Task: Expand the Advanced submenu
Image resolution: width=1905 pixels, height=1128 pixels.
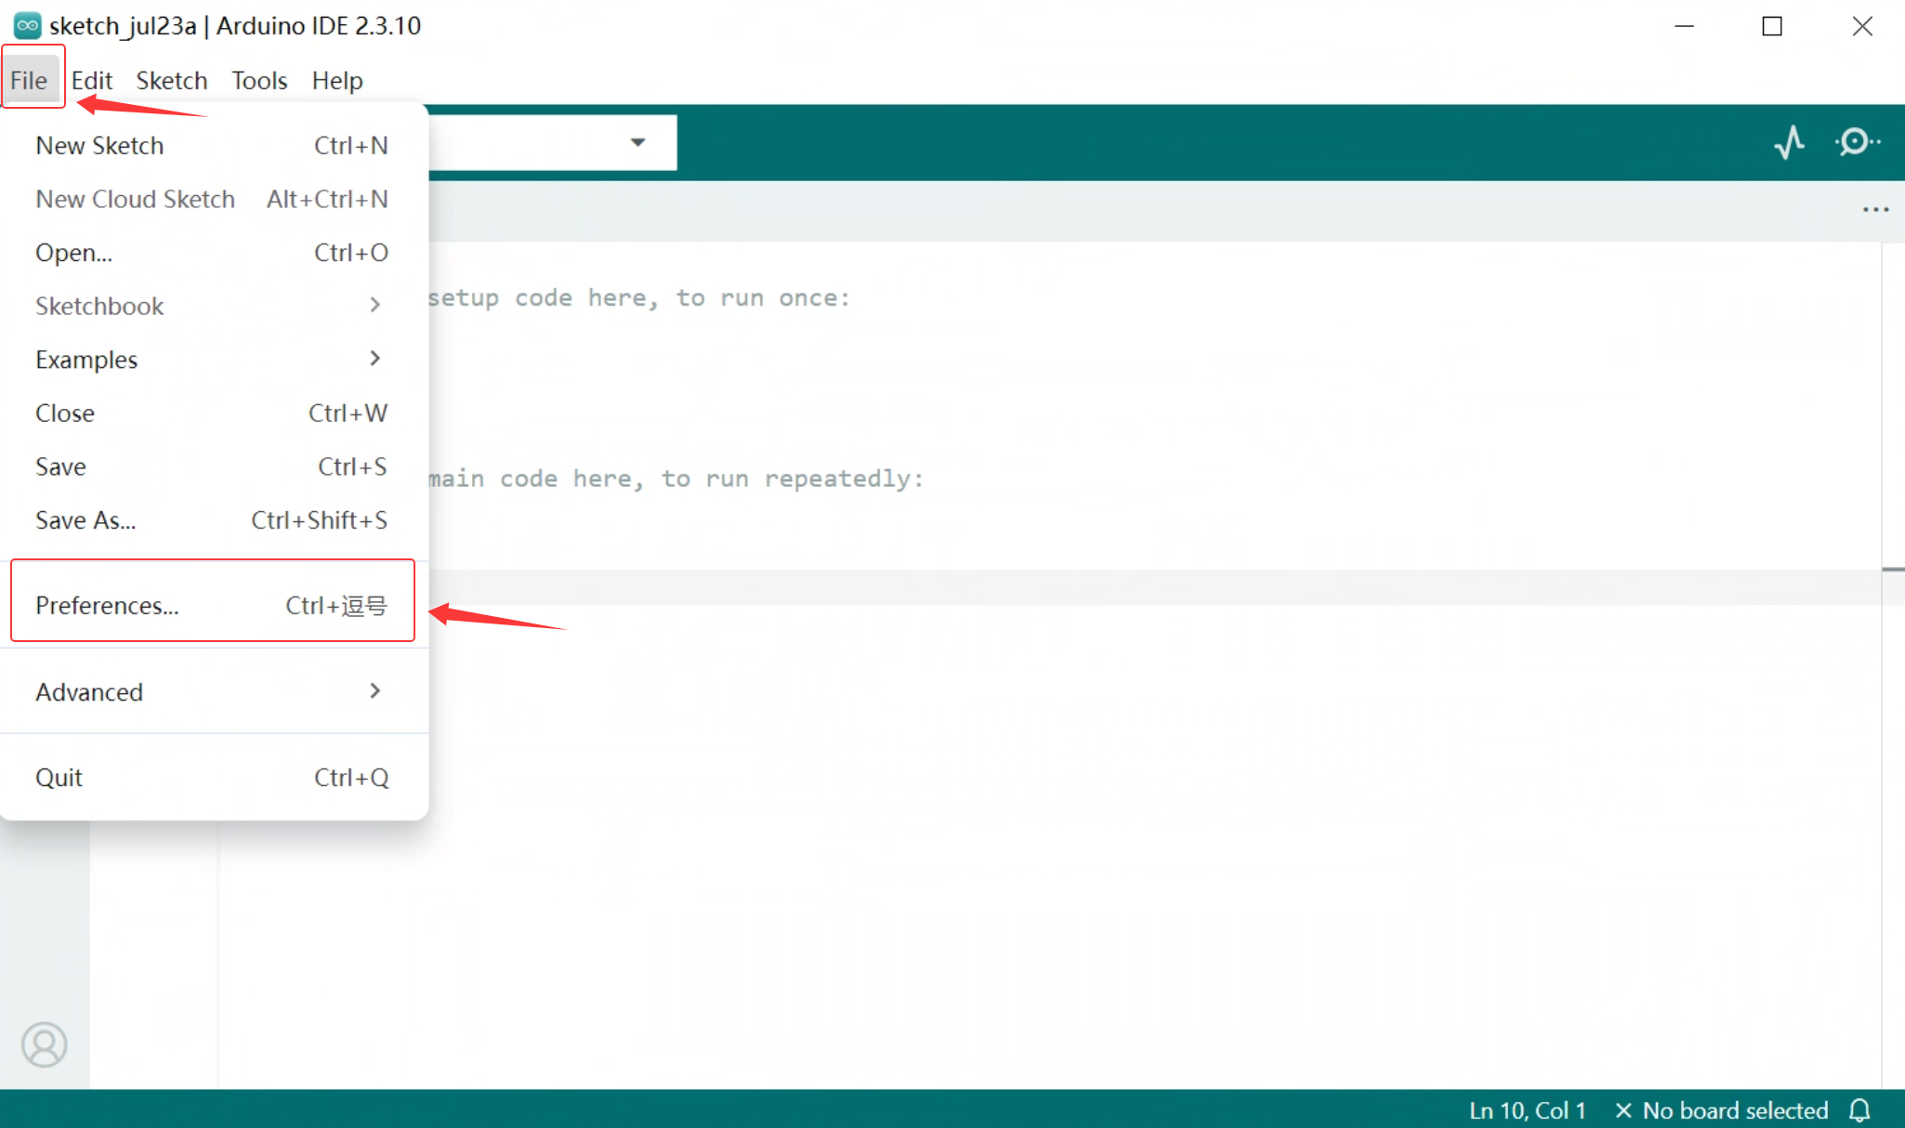Action: (213, 692)
